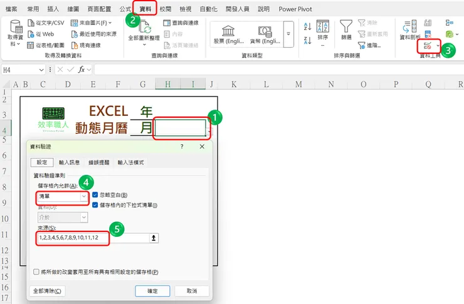This screenshot has width=464, height=304.
Task: Collapse source range selector arrow button
Action: 154,238
